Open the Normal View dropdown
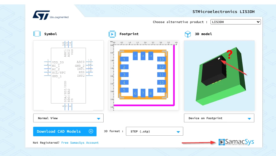Screen dimensions: 276x156 click(68, 118)
